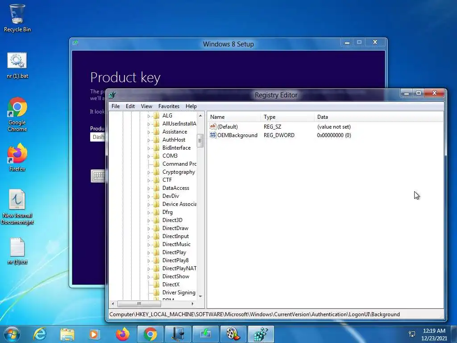
Task: Select New Journal Document.jnt desktop file
Action: (17, 207)
